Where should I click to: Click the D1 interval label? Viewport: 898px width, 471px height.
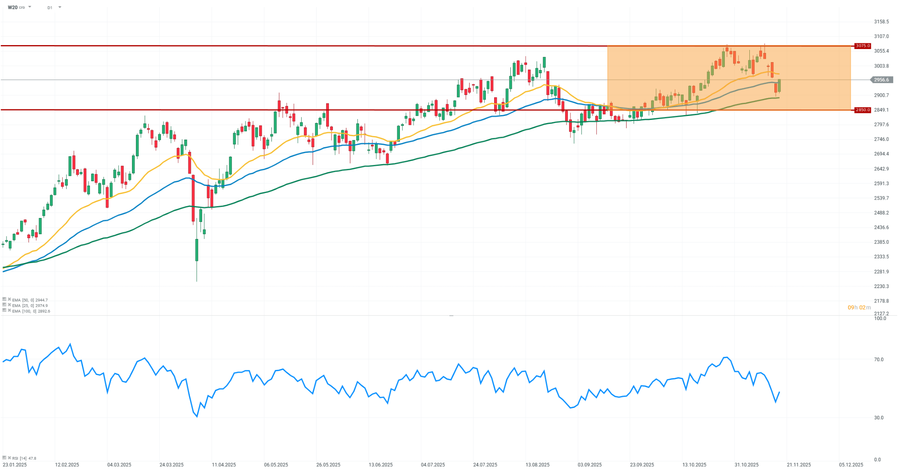[50, 7]
